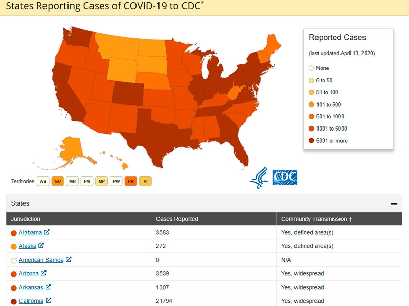Viewport: 409px width, 306px height.
Task: Open the Alabama state link
Action: click(30, 232)
